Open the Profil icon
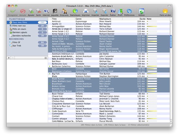The width and height of the screenshot is (179, 136). 120,11
